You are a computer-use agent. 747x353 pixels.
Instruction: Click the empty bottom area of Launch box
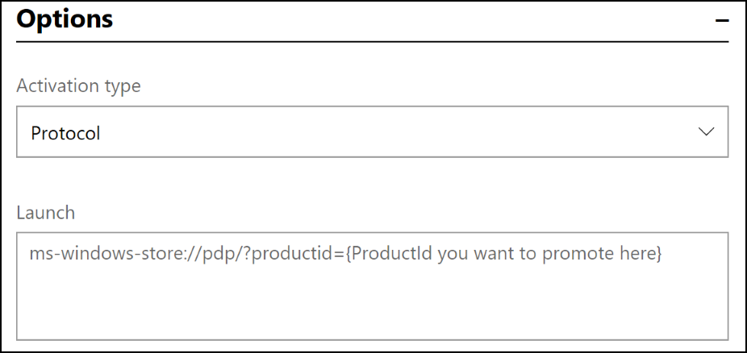click(372, 314)
